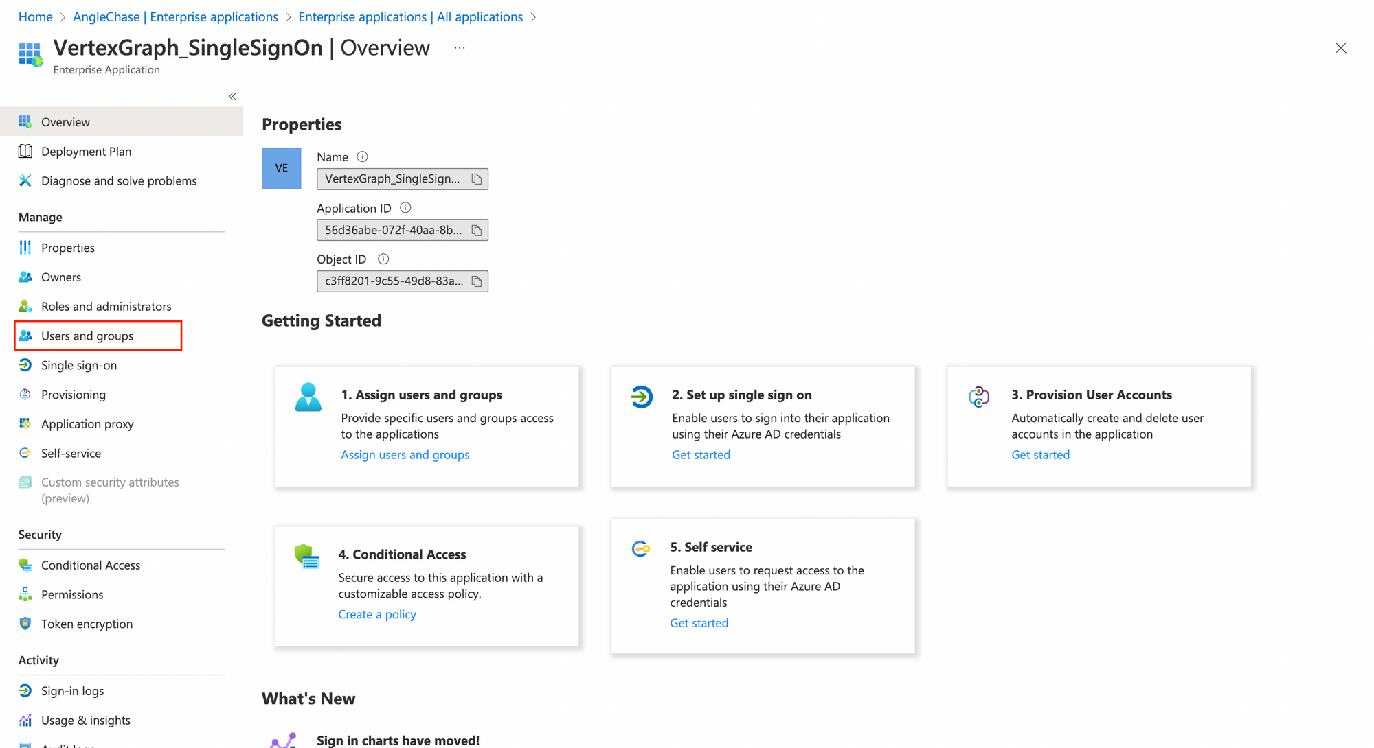The image size is (1374, 748).
Task: Click the Sign-in logs icon
Action: click(25, 690)
